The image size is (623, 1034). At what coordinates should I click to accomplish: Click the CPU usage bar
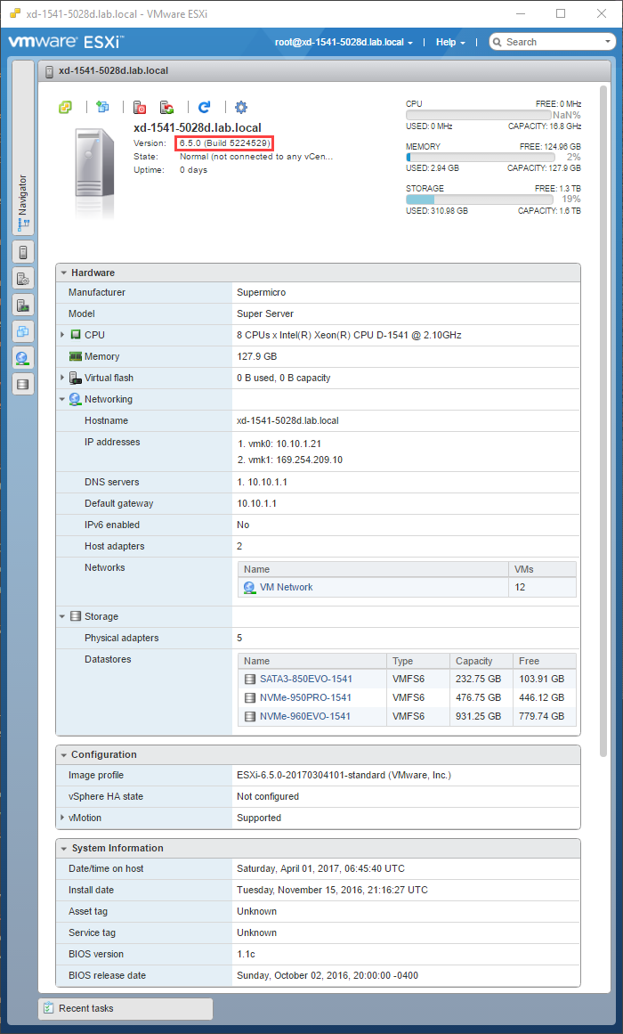click(x=479, y=115)
